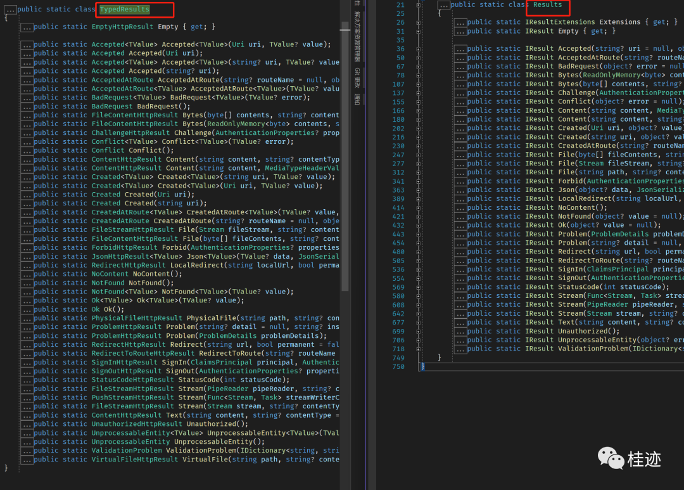684x490 pixels.
Task: Expand the outlining plus at line 718
Action: (x=419, y=349)
